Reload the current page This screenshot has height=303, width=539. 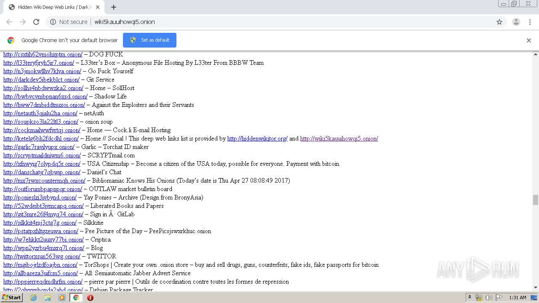click(36, 22)
